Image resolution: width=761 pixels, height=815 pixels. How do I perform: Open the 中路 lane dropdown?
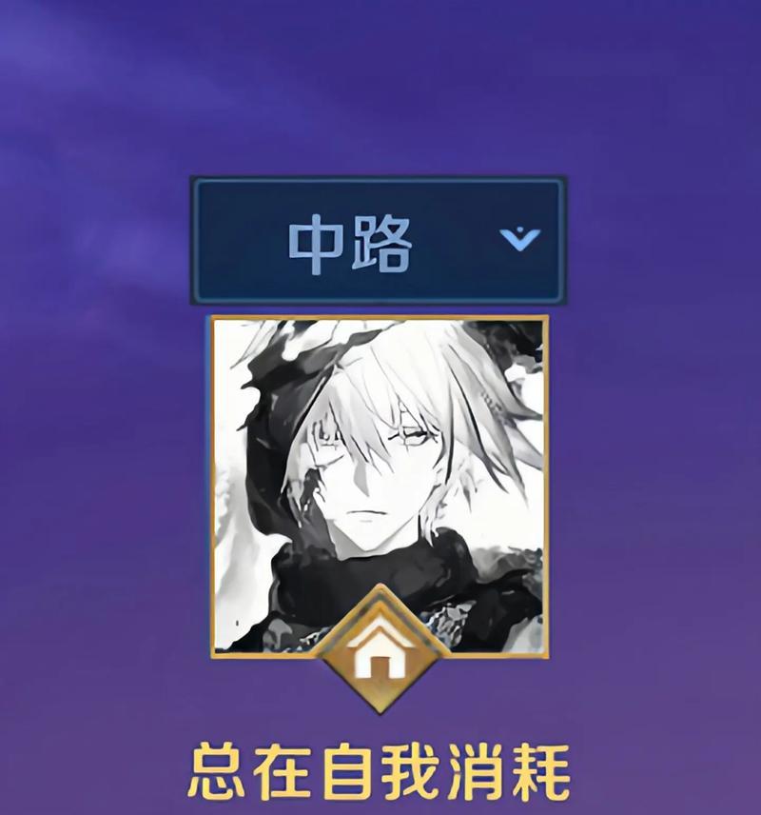[379, 240]
